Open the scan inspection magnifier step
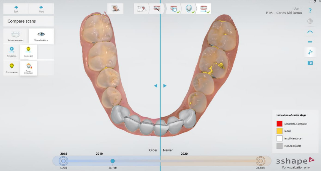Screen dimensions: 321x171 pyautogui.click(x=157, y=8)
